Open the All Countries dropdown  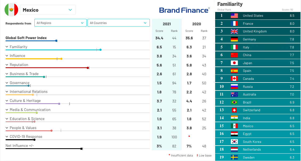[x=118, y=23]
